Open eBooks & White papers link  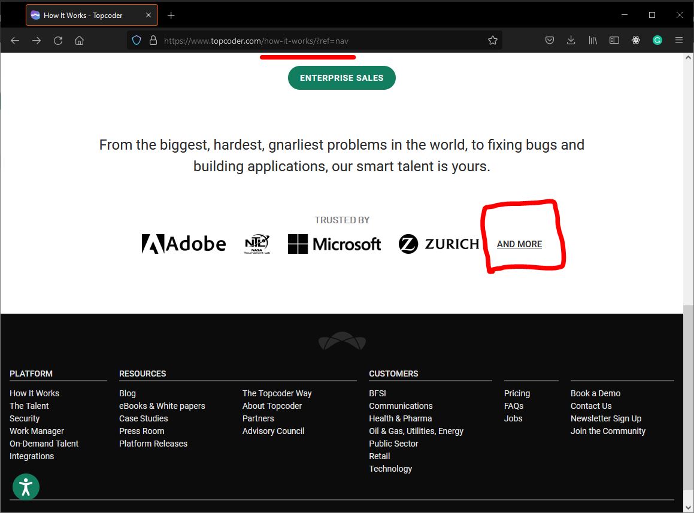click(x=162, y=405)
